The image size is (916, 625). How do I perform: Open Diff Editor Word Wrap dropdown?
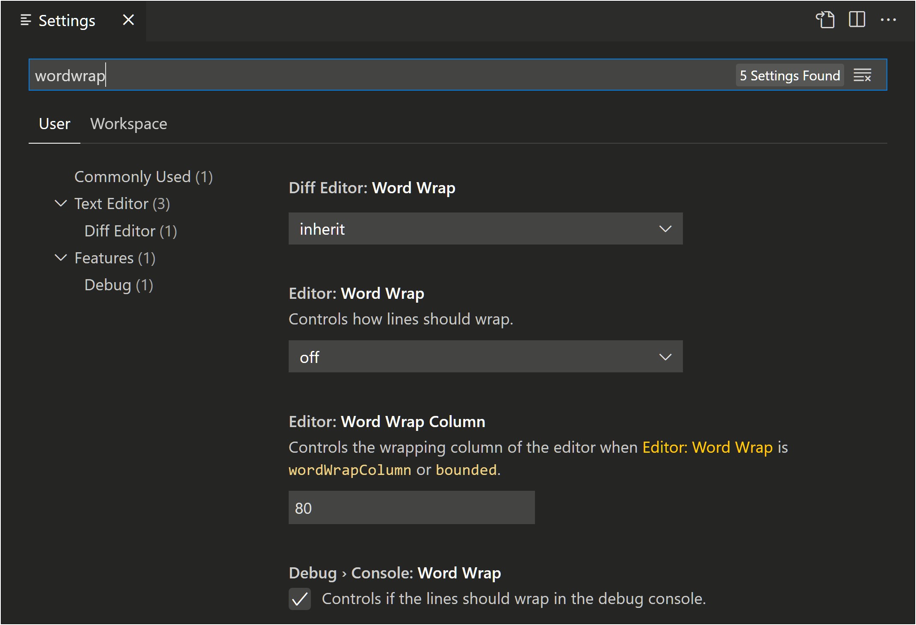[x=485, y=228]
